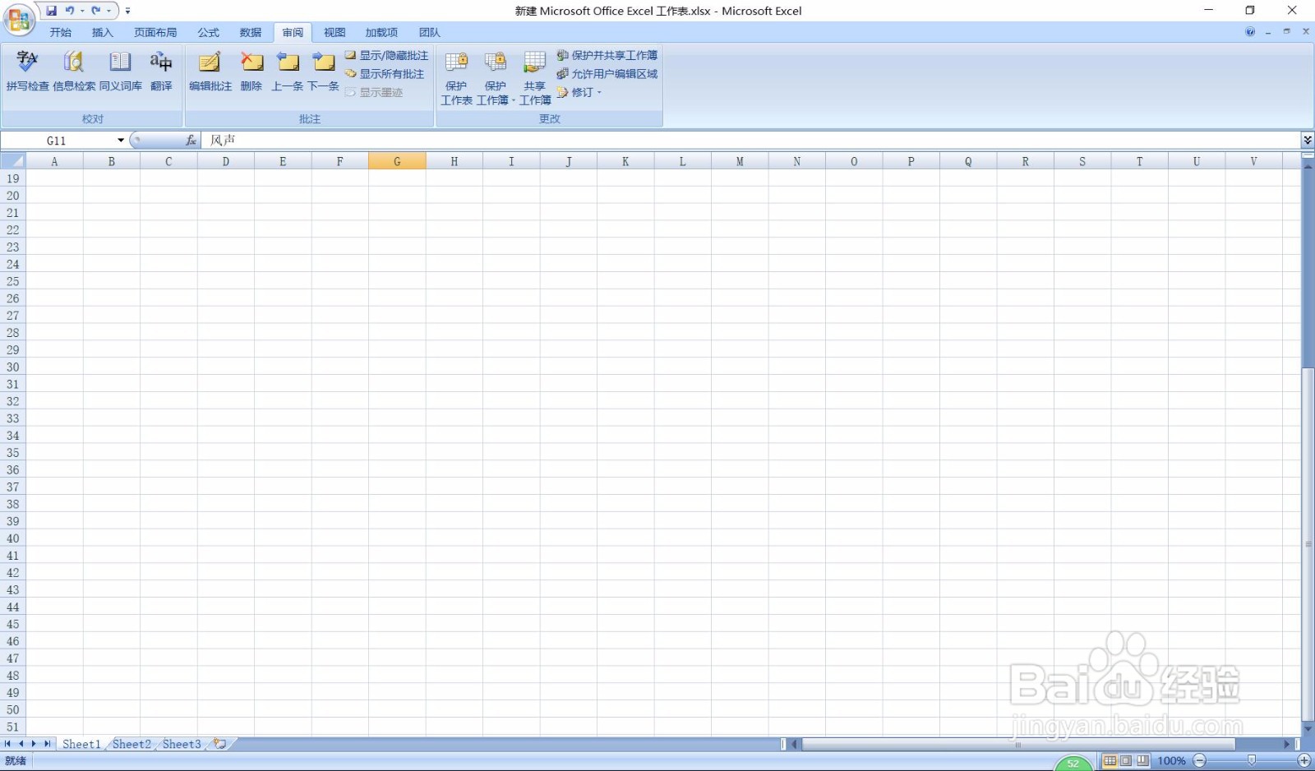Open Translate tool (翻译)
Viewport: 1315px width, 771px height.
tap(161, 72)
